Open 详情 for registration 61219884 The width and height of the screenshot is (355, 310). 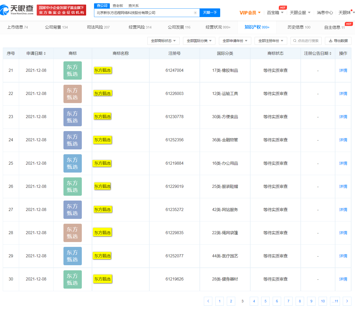point(343,163)
